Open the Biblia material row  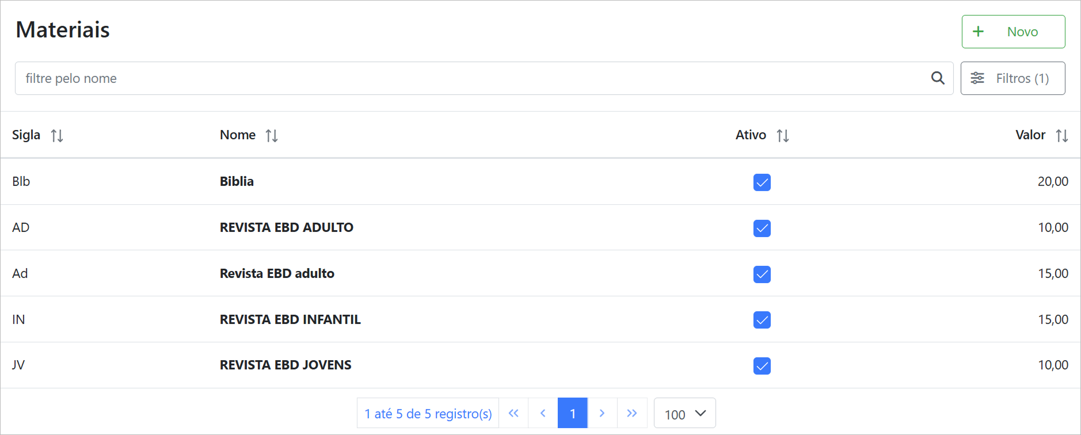[237, 181]
